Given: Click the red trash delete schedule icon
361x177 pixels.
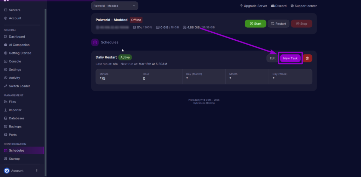Looking at the screenshot, I should click(307, 58).
